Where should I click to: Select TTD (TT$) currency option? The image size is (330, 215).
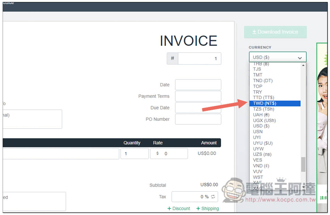coord(275,97)
